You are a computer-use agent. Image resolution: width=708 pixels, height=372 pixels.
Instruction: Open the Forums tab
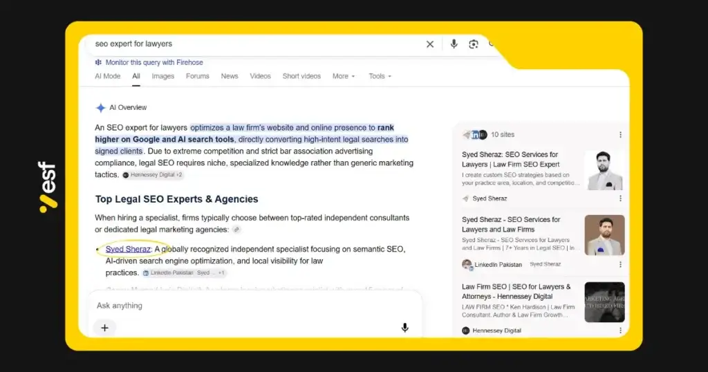tap(197, 76)
